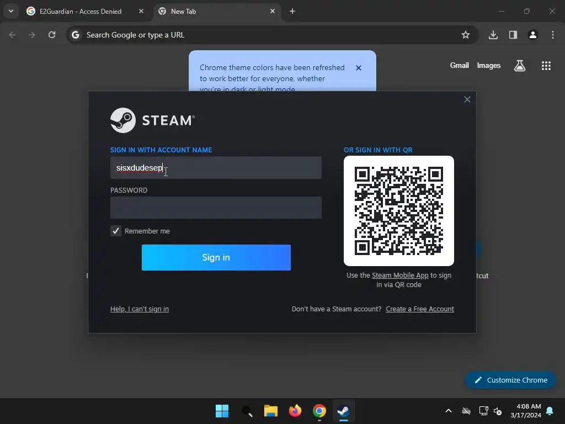Click the Steam sign-in QR code
This screenshot has width=565, height=424.
tap(399, 211)
